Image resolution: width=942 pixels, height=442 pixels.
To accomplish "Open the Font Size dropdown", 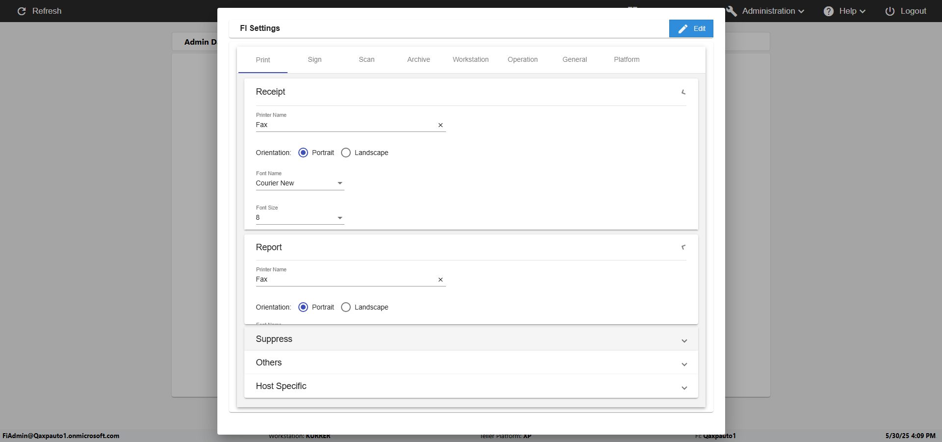I will (x=340, y=218).
